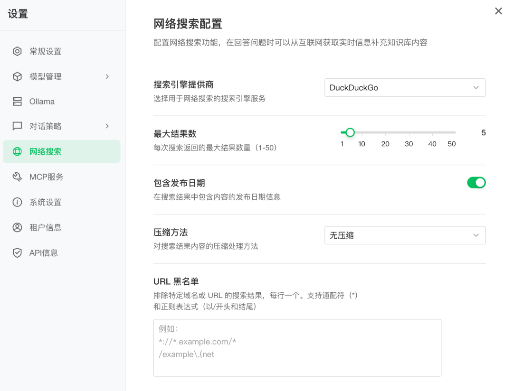Click the chat bubble icon beside 对话策略
The width and height of the screenshot is (513, 391).
17,126
